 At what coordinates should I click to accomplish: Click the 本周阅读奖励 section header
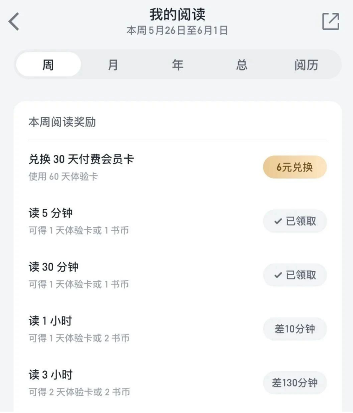click(62, 122)
